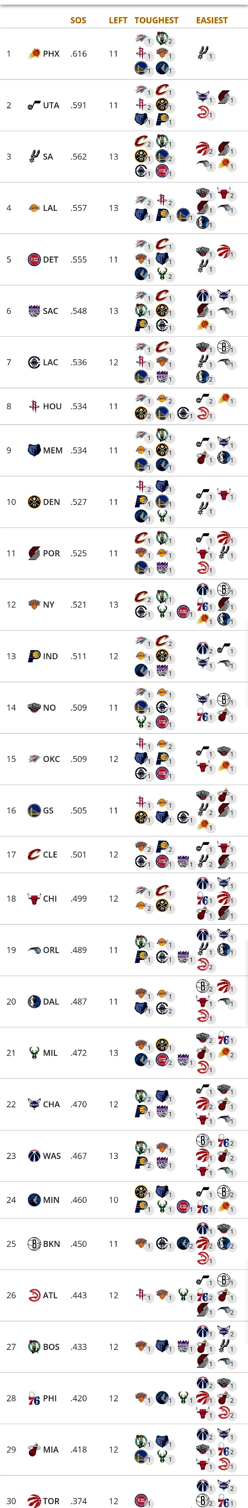Click the BOS team name
The width and height of the screenshot is (248, 1508).
click(x=51, y=1346)
